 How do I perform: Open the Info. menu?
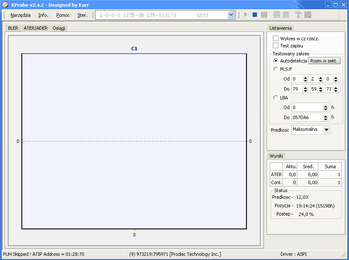click(43, 15)
